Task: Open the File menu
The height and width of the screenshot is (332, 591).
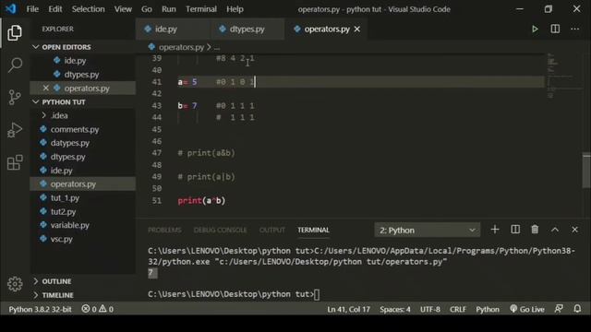Action: coord(32,9)
